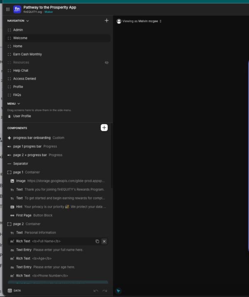The height and width of the screenshot is (297, 249).
Task: Collapse the Navigation section
Action: (28, 21)
